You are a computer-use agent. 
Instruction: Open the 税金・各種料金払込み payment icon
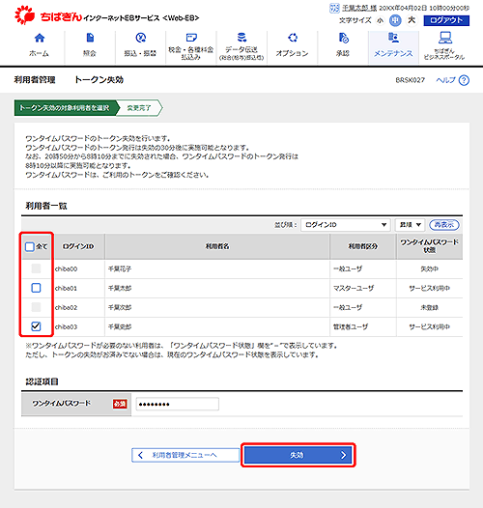pos(191,38)
